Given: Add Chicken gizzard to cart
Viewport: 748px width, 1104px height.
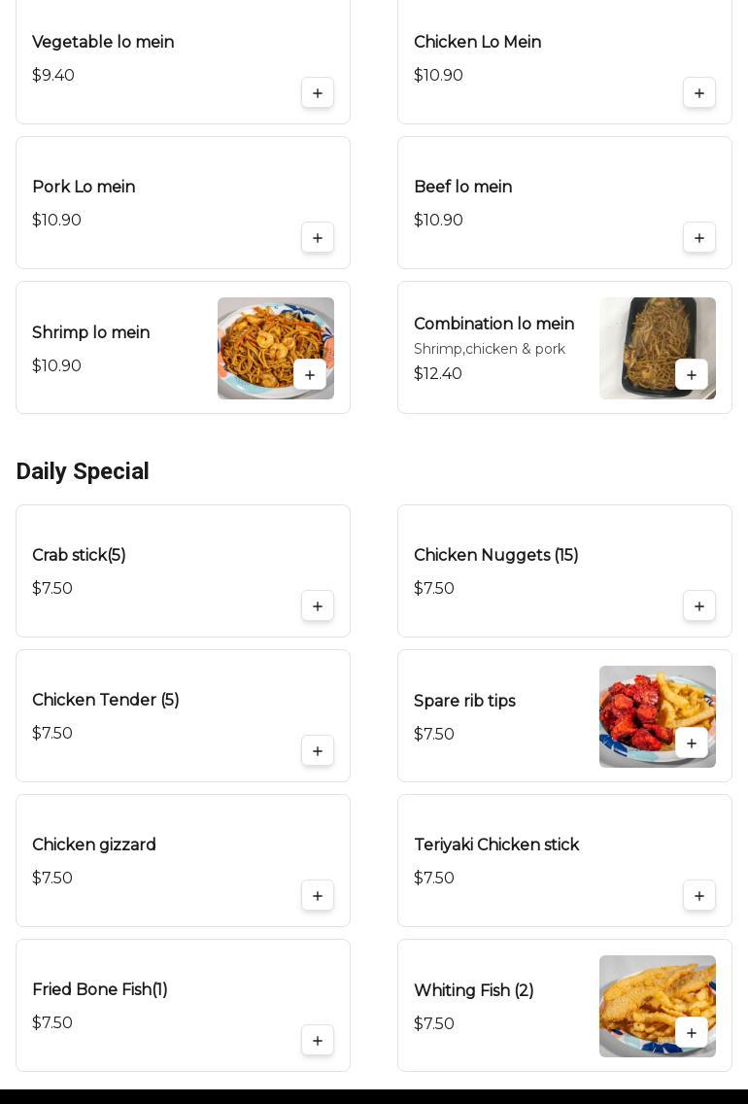Looking at the screenshot, I should click(318, 896).
